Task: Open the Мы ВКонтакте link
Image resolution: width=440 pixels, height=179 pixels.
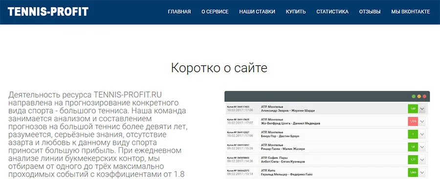Action: (x=411, y=12)
